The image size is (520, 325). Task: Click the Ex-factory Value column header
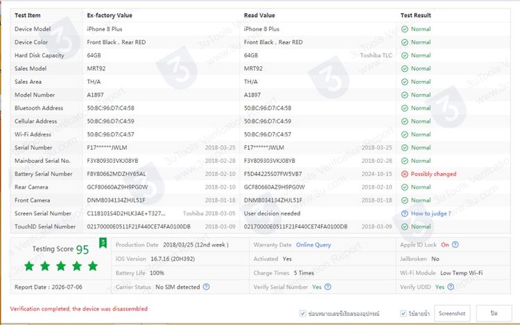click(x=110, y=15)
